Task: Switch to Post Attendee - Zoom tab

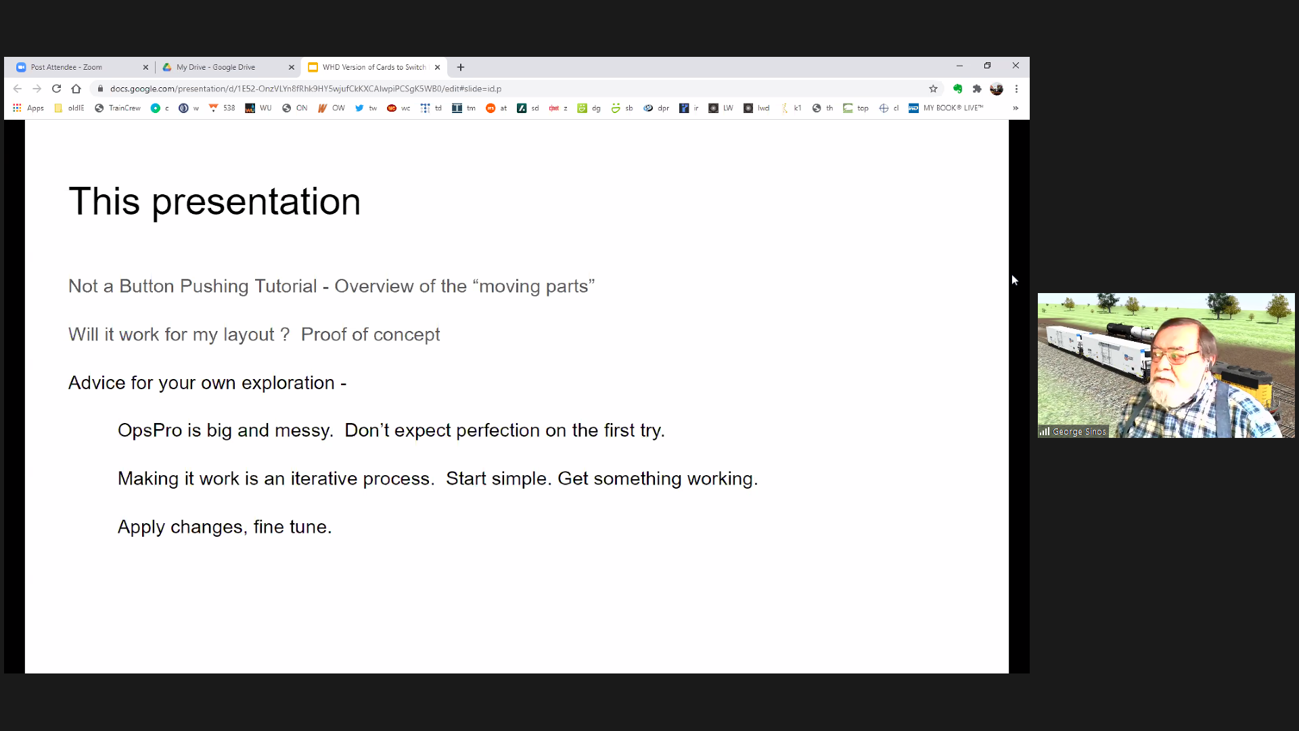Action: (66, 67)
